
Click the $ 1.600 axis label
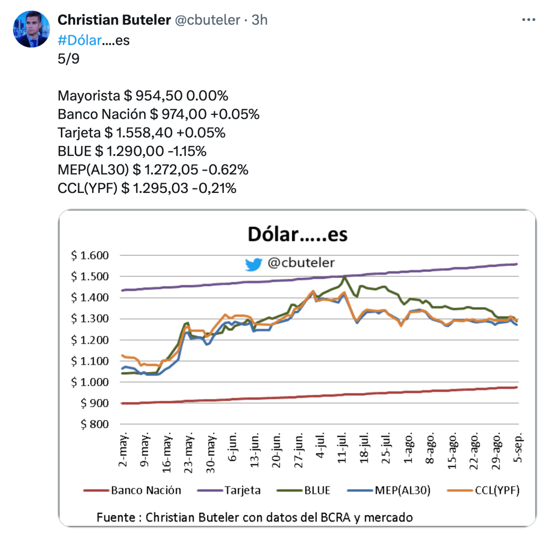coord(90,256)
